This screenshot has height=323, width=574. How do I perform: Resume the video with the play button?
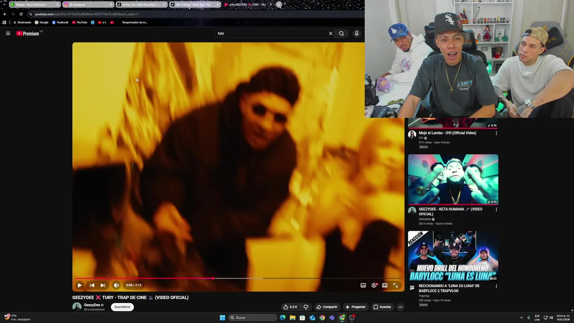(80, 285)
